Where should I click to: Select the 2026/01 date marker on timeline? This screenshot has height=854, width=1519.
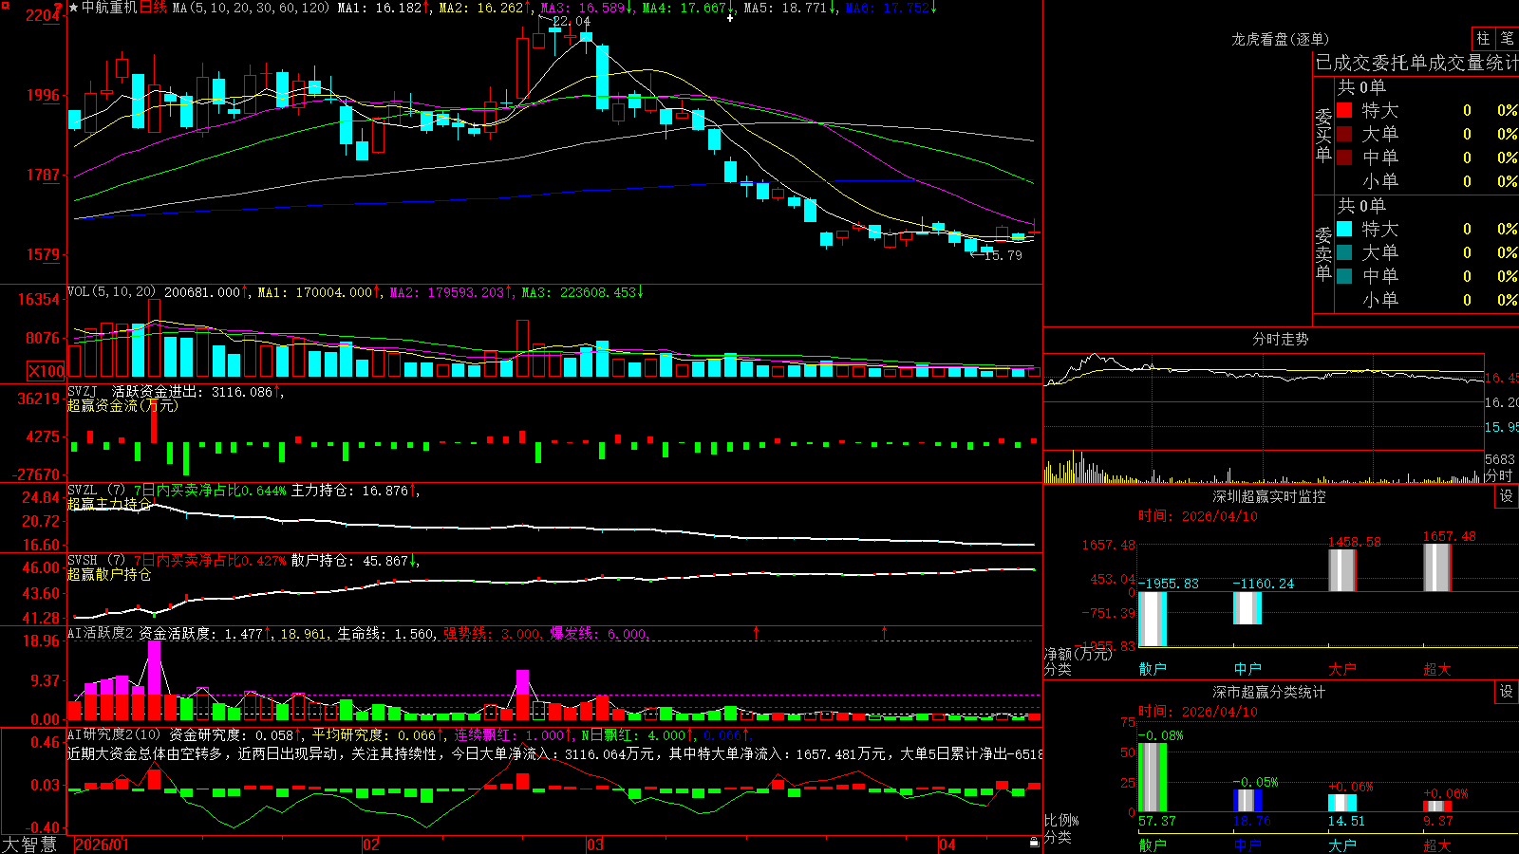tap(102, 845)
